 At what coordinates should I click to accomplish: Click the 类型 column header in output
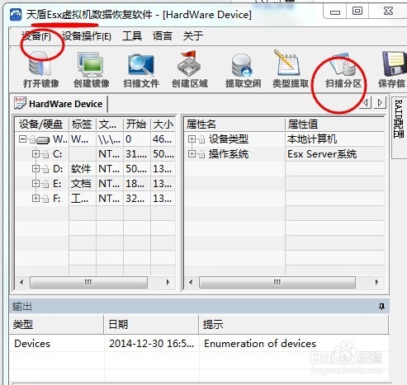click(x=56, y=325)
